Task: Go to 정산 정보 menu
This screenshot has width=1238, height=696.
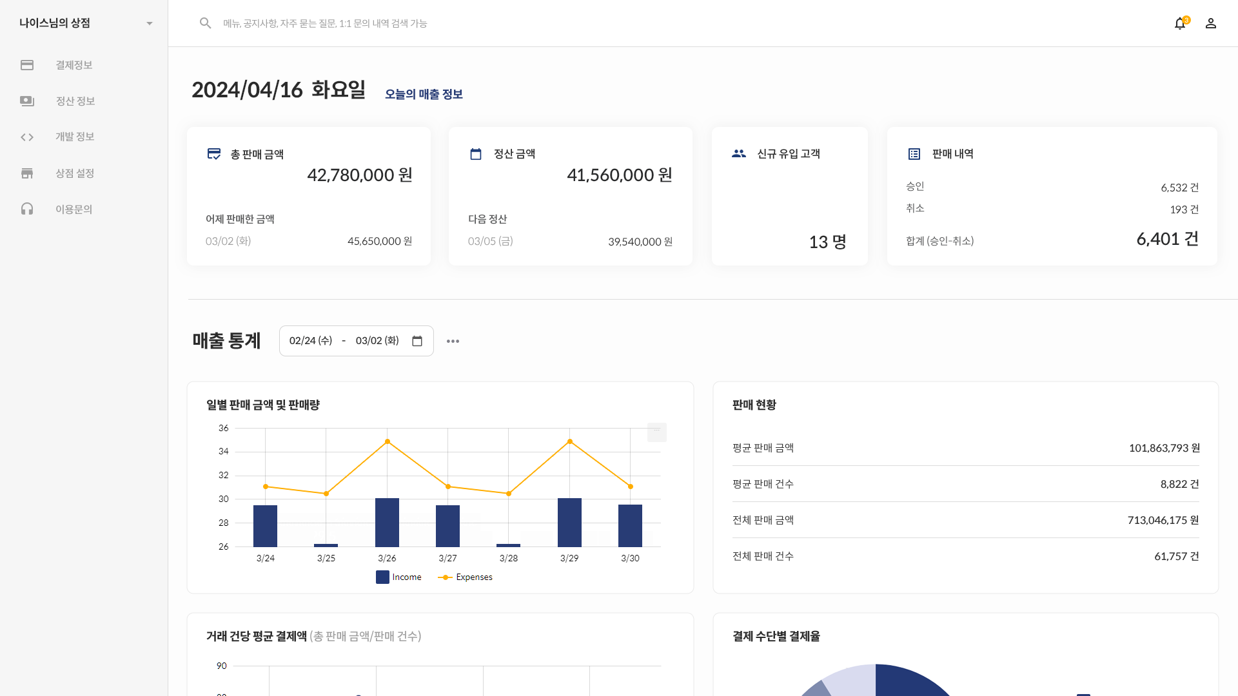Action: 75,101
